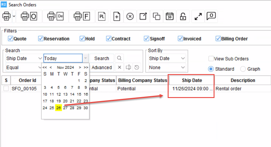The height and width of the screenshot is (147, 271).
Task: Click the new document plus icon
Action: [116, 16]
